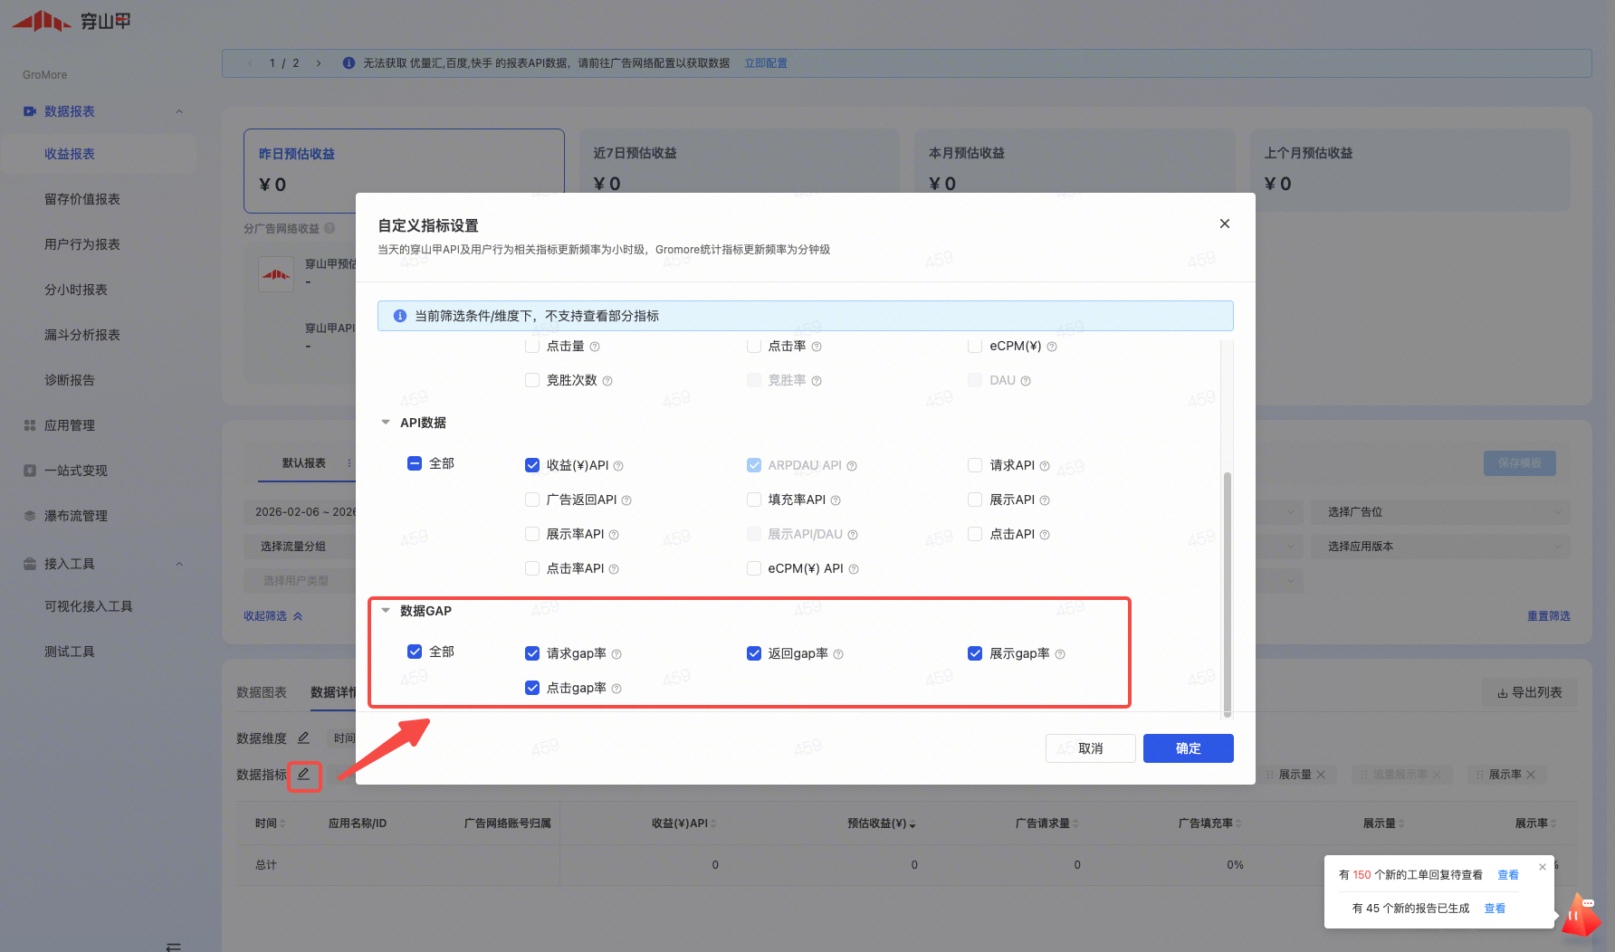1615x952 pixels.
Task: Click the 穿山甲 logo in the header
Action: click(71, 20)
